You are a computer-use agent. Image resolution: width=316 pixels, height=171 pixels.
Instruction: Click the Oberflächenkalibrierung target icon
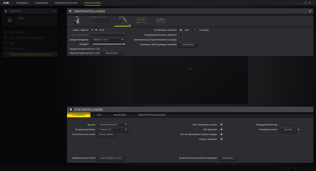[x=6, y=54]
